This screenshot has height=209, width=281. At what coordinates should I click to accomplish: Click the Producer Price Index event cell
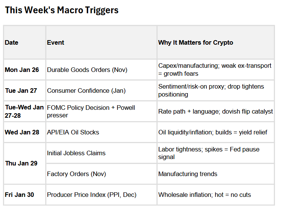92,195
